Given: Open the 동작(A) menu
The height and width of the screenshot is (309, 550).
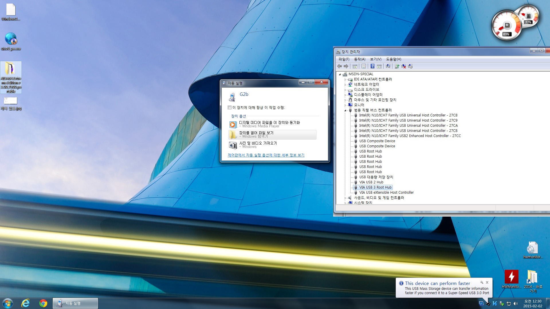Looking at the screenshot, I should tap(360, 59).
